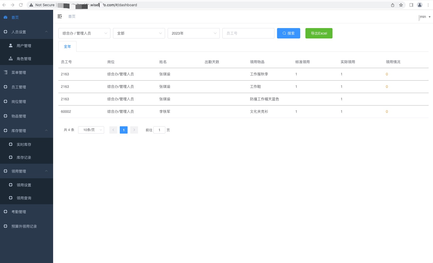The width and height of the screenshot is (433, 263).
Task: Open browser three-dot menu
Action: 428,5
